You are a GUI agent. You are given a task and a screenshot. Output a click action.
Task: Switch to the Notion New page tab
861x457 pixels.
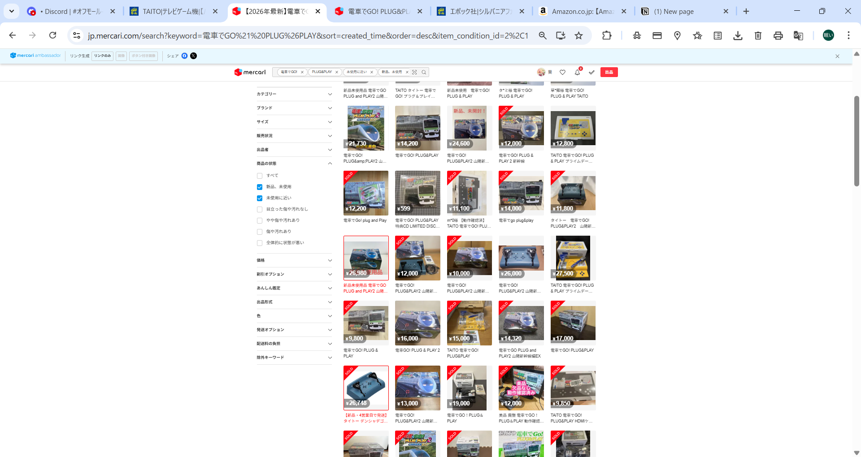(x=685, y=12)
